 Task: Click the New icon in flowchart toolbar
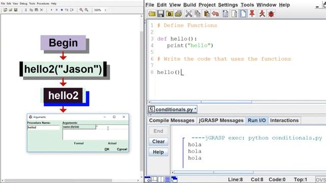click(x=6, y=10)
